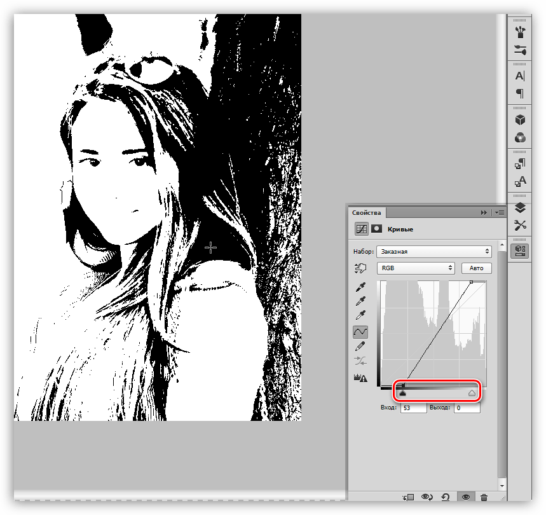Pick the white point eyedropper
Screen dimensions: 546x515
360,315
